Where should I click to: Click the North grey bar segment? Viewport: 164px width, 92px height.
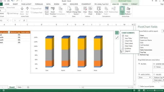pyautogui.click(x=65, y=55)
